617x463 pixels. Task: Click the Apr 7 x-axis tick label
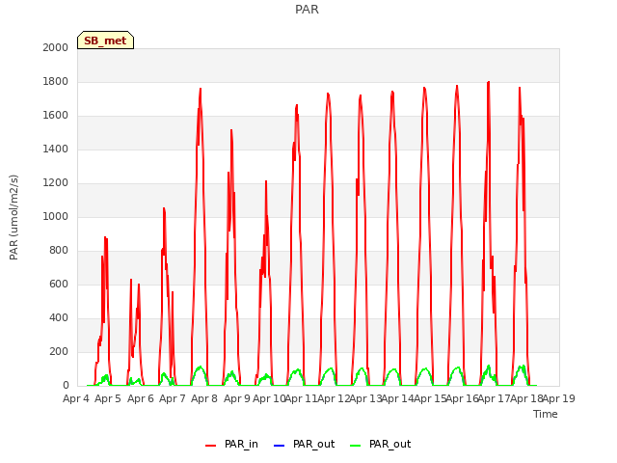(x=173, y=398)
